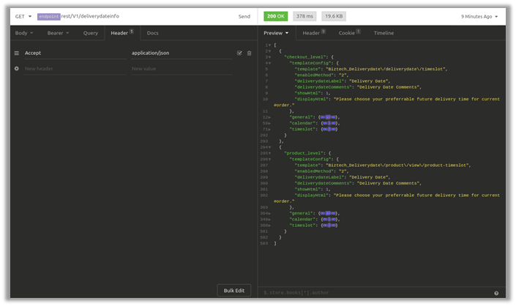The image size is (516, 306).
Task: Switch to the Query tab
Action: pyautogui.click(x=90, y=33)
